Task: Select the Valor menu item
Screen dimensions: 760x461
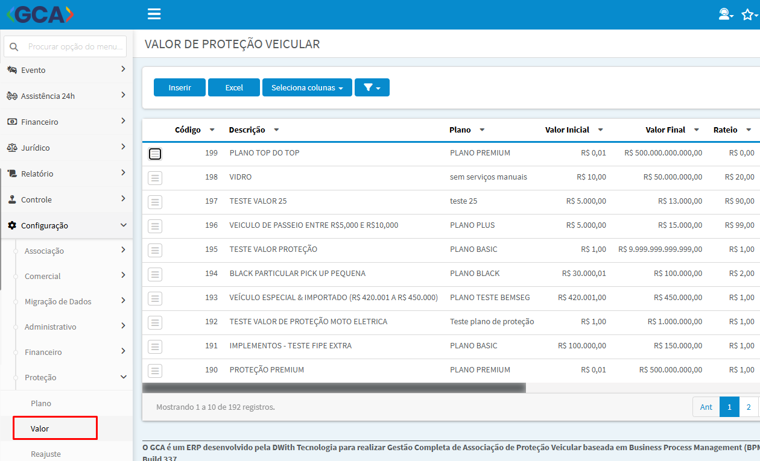Action: click(40, 428)
